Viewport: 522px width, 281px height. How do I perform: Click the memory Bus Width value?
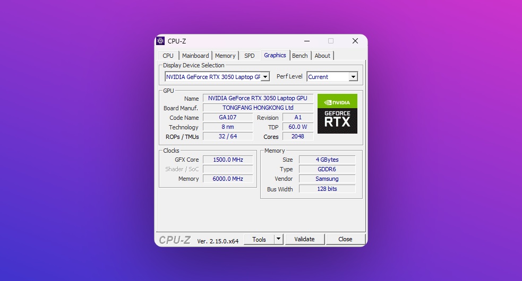click(x=327, y=189)
